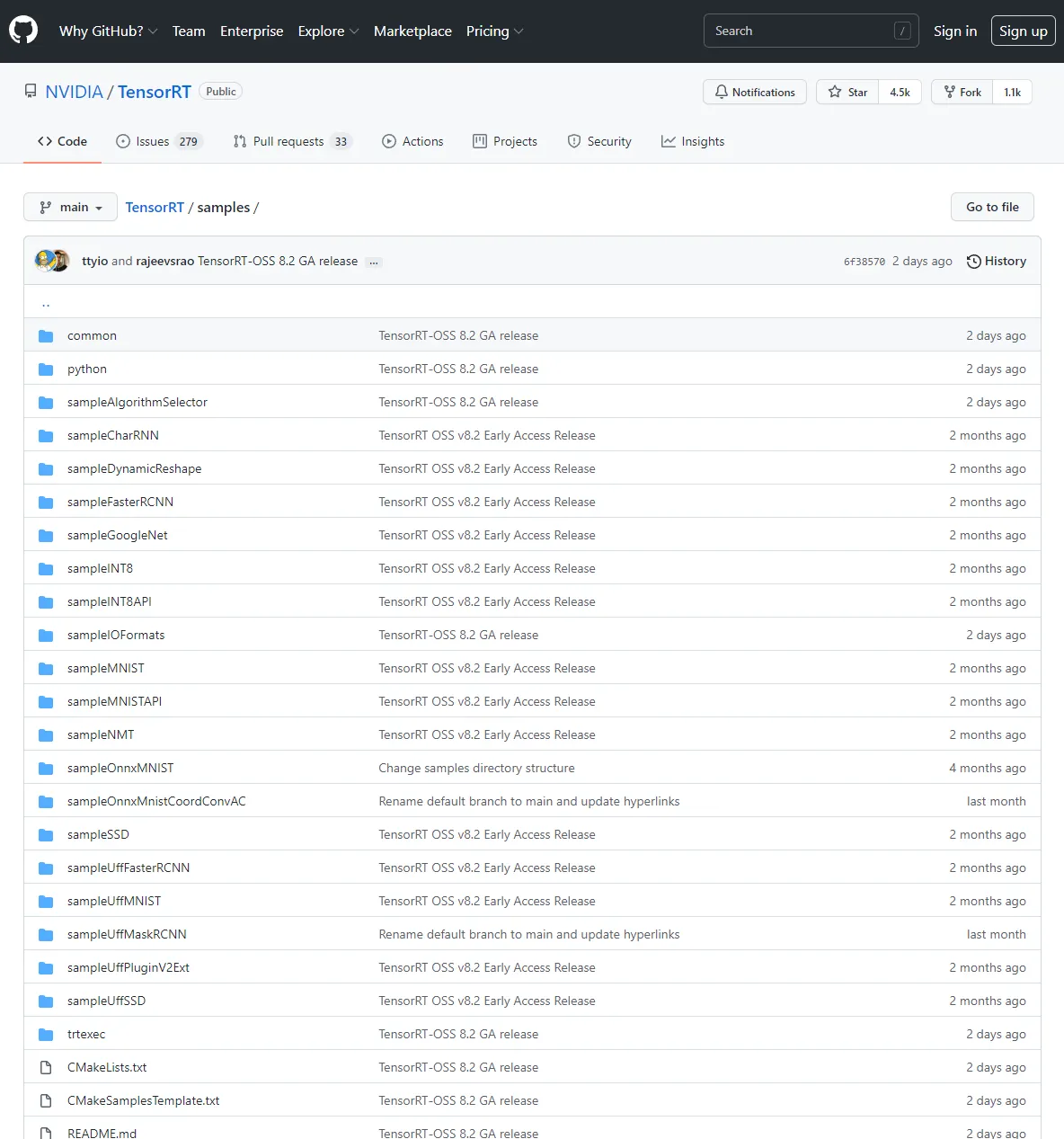1064x1139 pixels.
Task: Click ttyio's avatar in the commit header
Action: point(44,261)
